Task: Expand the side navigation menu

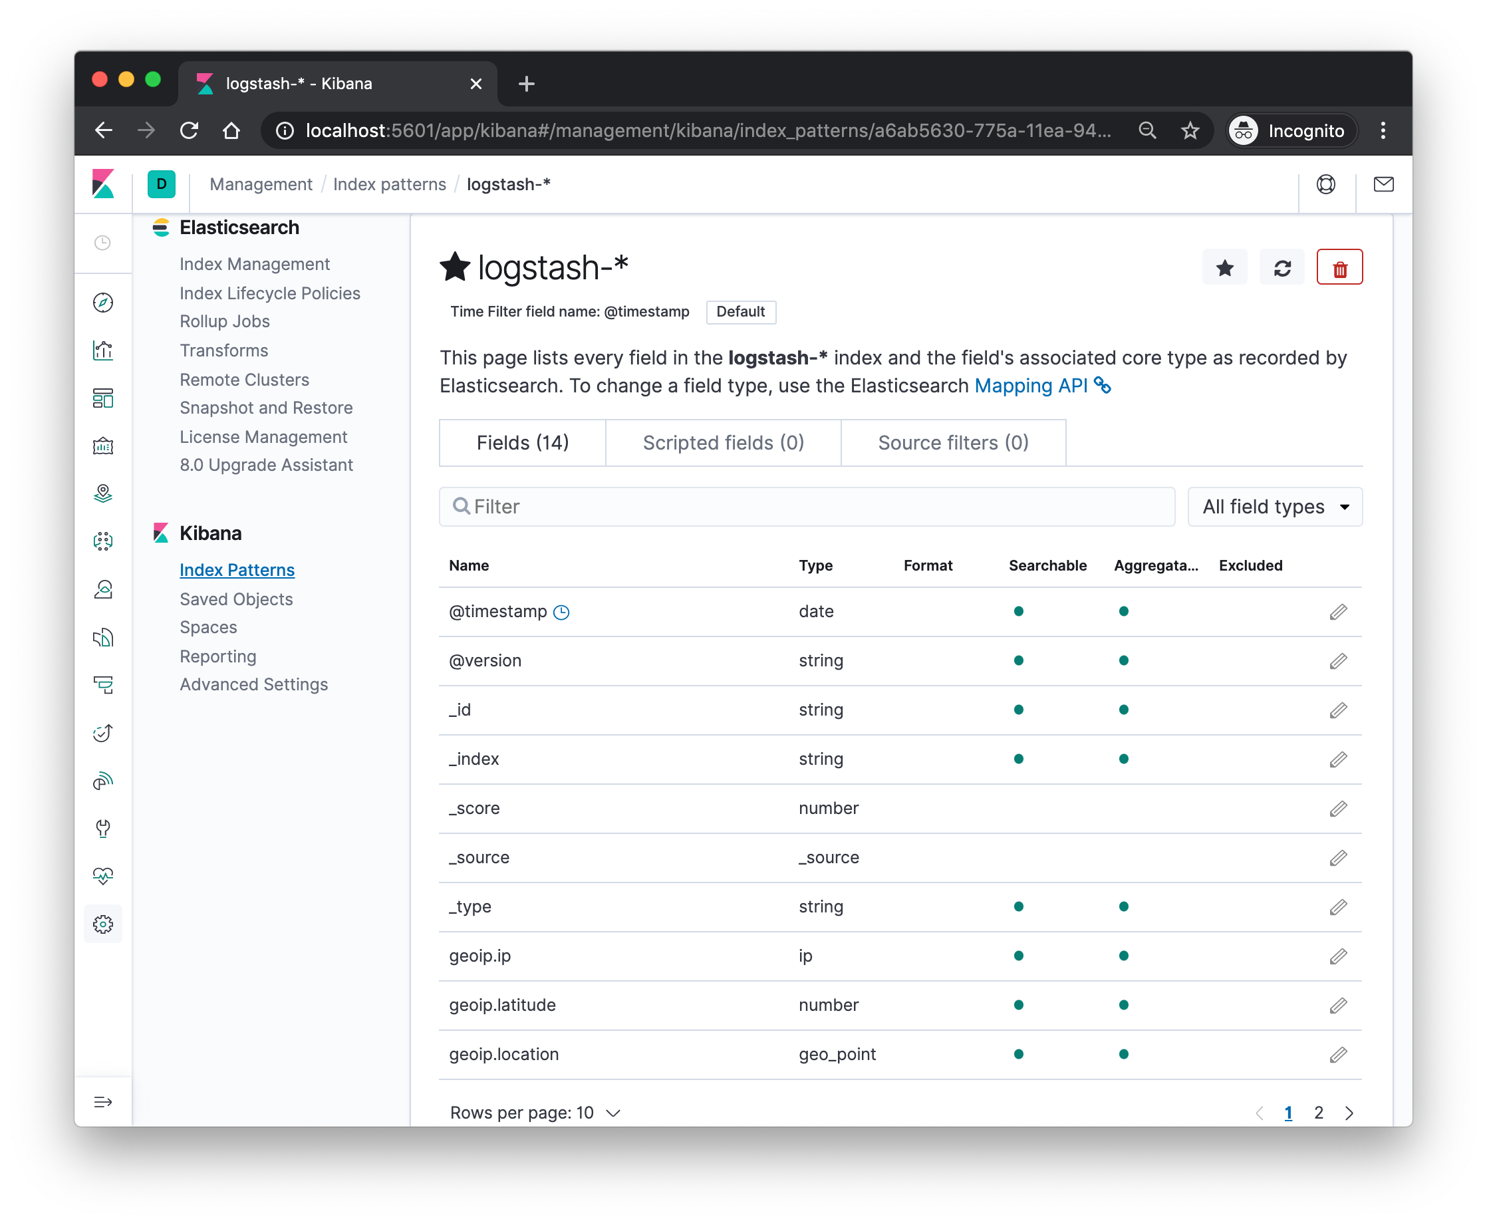Action: (103, 1102)
